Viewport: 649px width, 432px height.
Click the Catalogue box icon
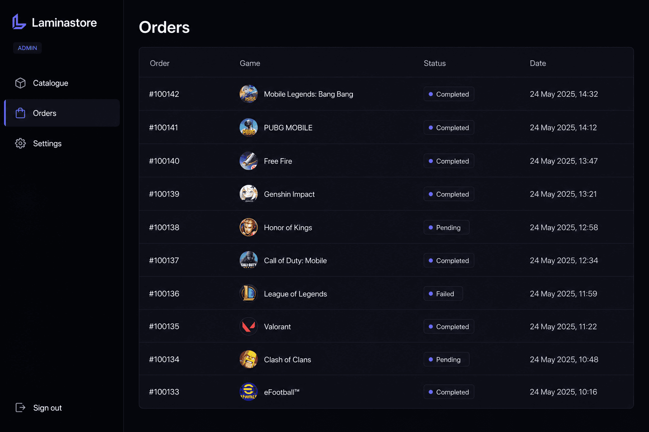click(x=20, y=83)
